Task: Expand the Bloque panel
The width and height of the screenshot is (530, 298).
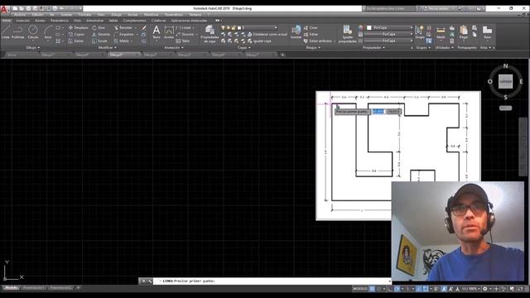Action: point(313,48)
